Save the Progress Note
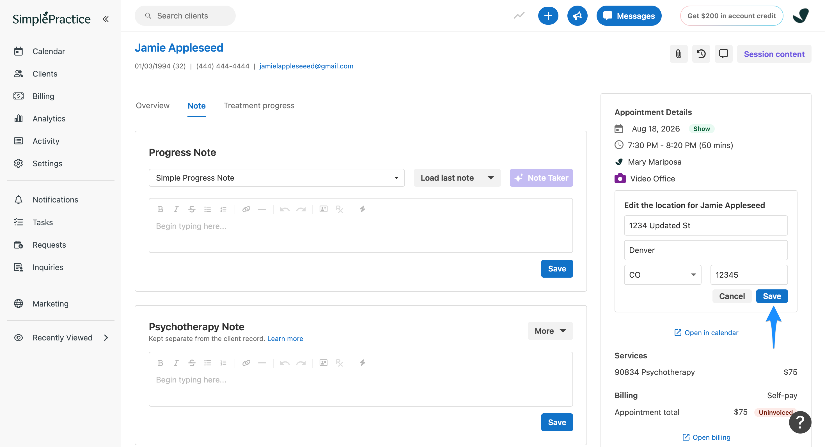 557,268
